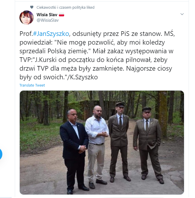Click the heart icon beside liked notice
The image size is (195, 198).
[x=32, y=7]
